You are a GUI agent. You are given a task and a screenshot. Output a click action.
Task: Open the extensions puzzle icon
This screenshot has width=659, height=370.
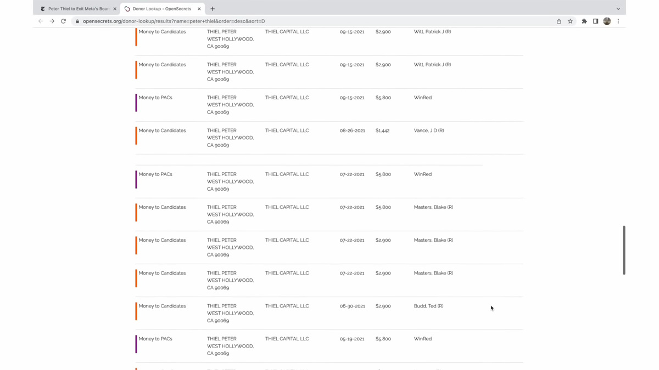coord(584,21)
